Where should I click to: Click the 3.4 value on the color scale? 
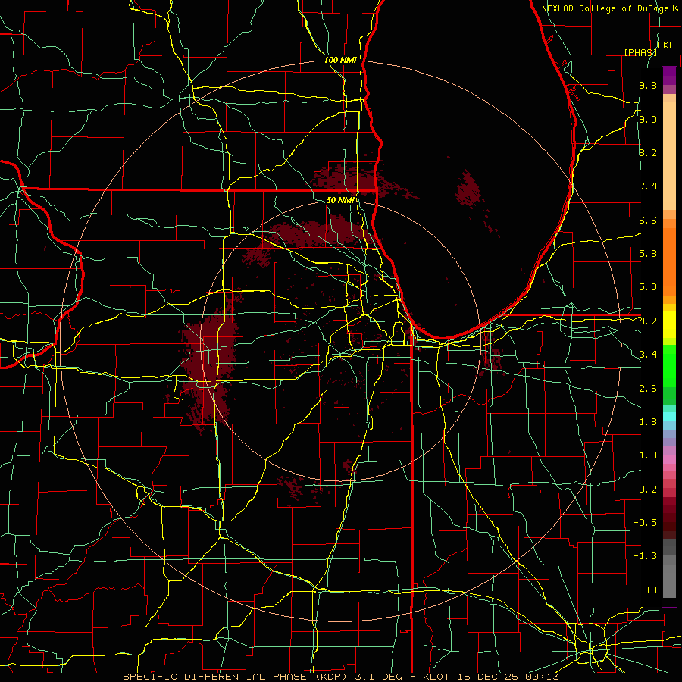point(648,354)
